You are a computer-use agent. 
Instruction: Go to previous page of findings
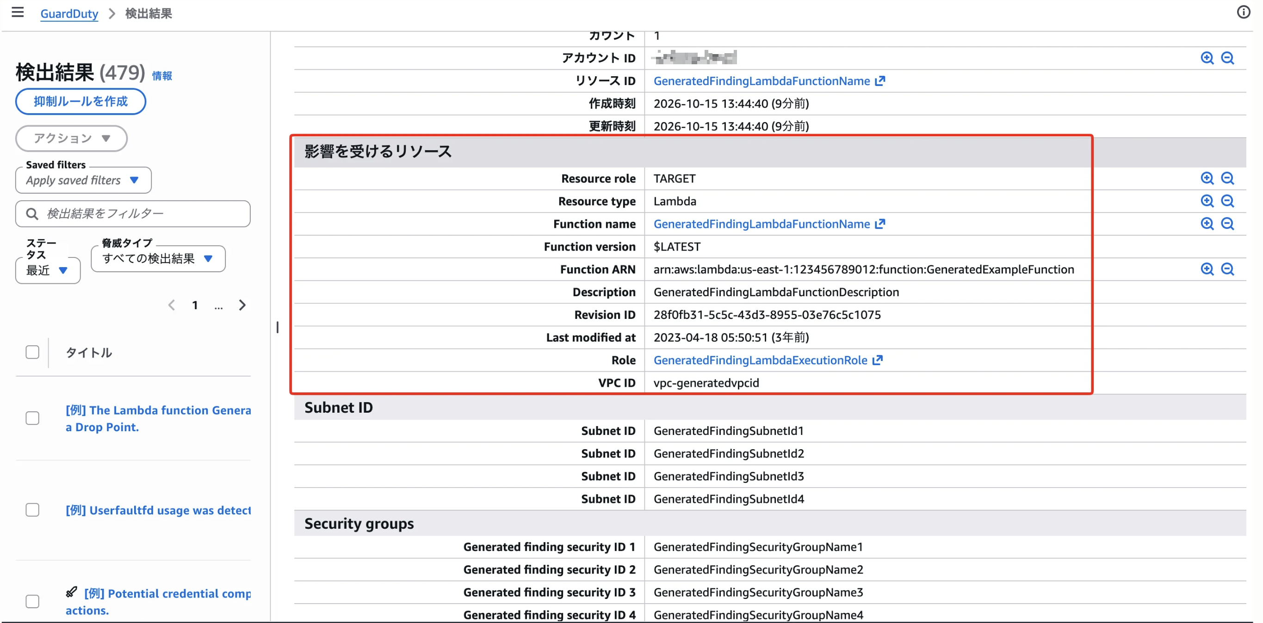pyautogui.click(x=171, y=305)
